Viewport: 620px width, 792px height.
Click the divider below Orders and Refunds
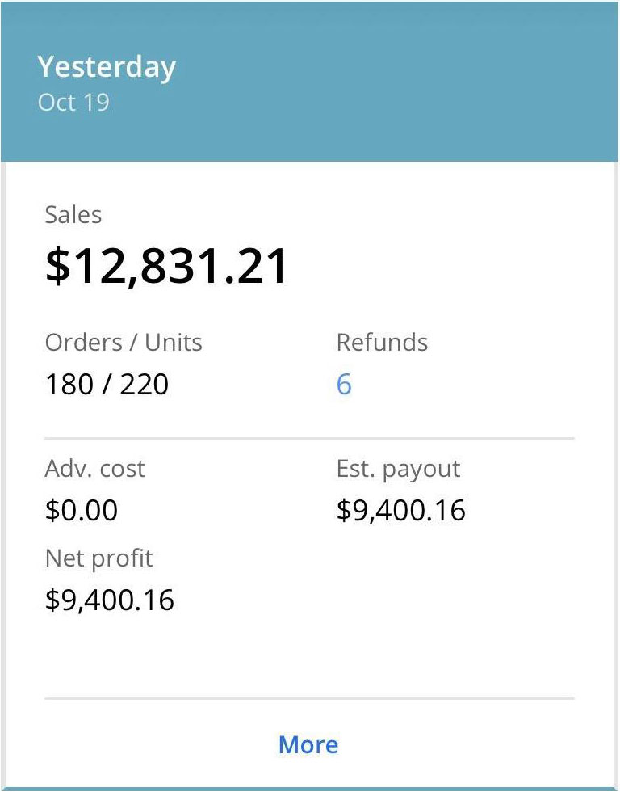click(x=309, y=438)
